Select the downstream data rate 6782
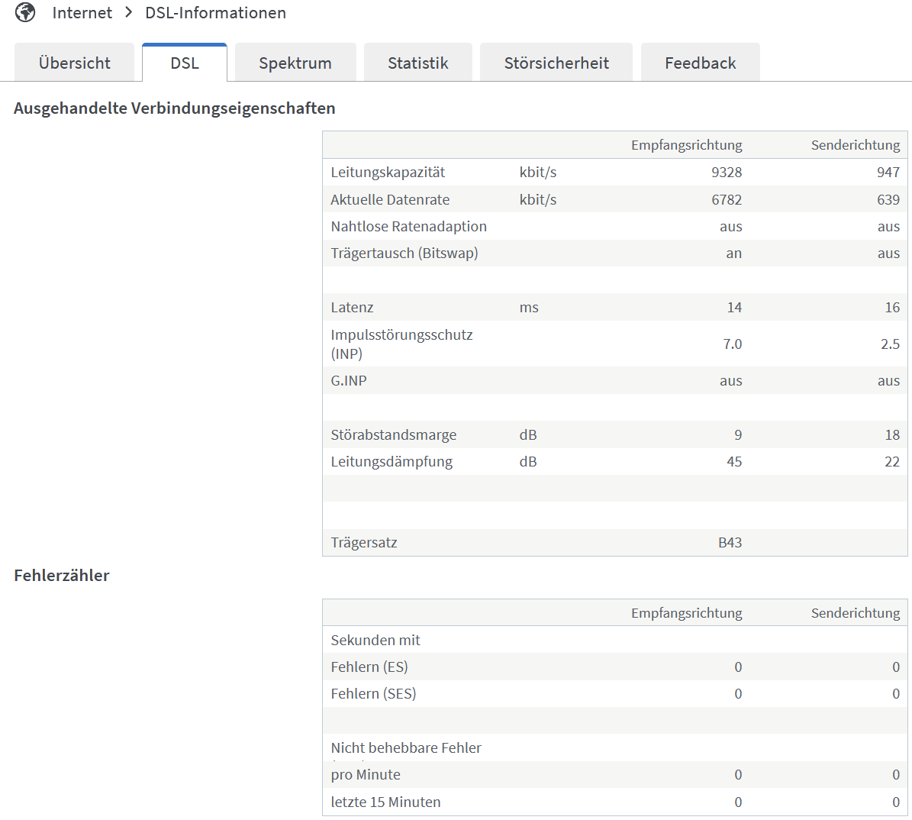This screenshot has width=912, height=820. 727,199
